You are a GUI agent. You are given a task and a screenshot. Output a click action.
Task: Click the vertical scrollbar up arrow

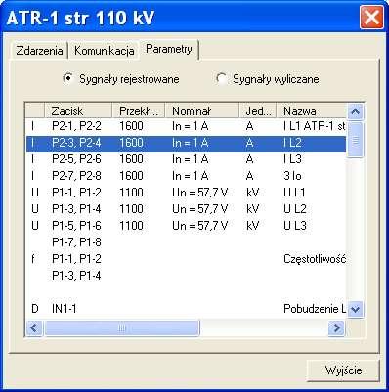click(355, 111)
